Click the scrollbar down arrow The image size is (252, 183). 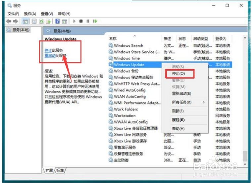pos(245,164)
